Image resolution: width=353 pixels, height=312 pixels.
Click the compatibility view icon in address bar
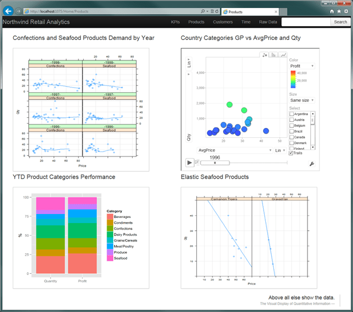(212, 11)
